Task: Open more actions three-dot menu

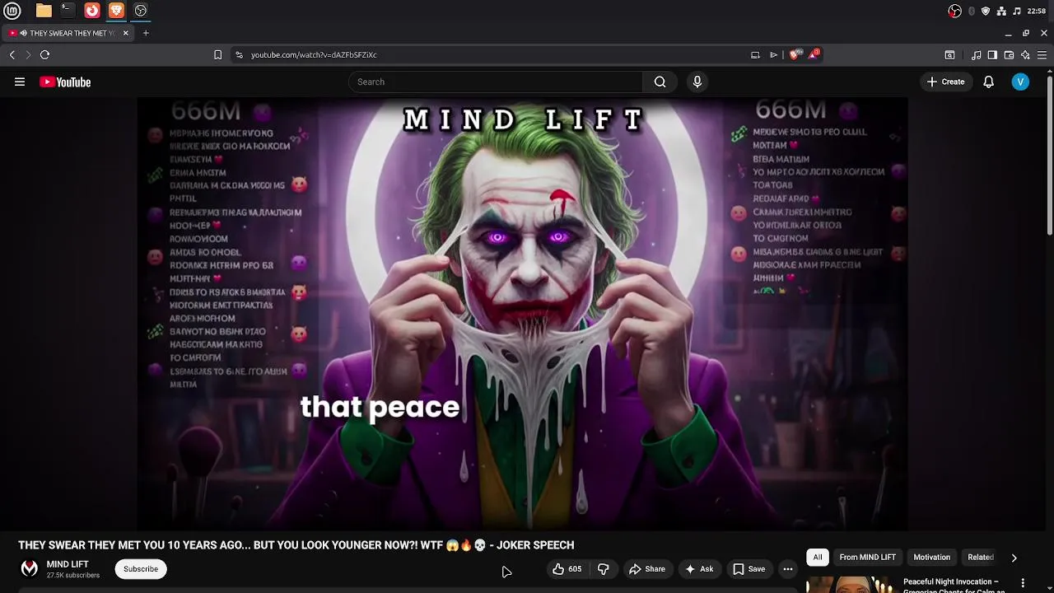Action: click(x=788, y=569)
